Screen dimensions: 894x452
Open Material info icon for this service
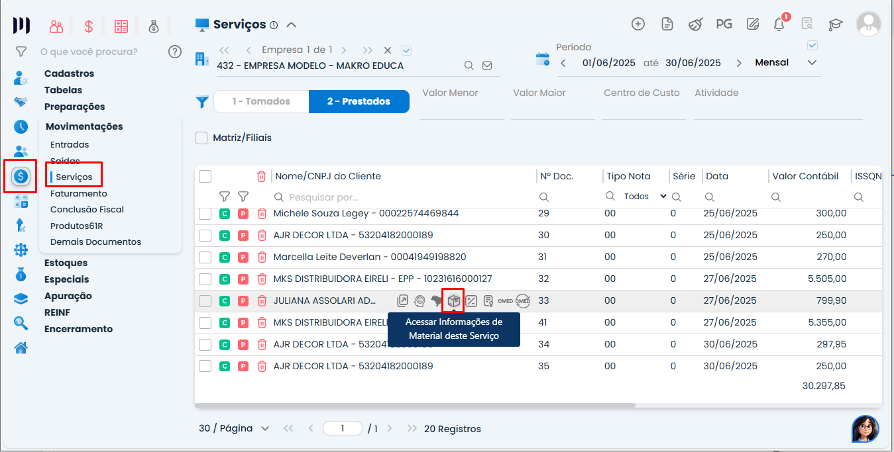[454, 301]
